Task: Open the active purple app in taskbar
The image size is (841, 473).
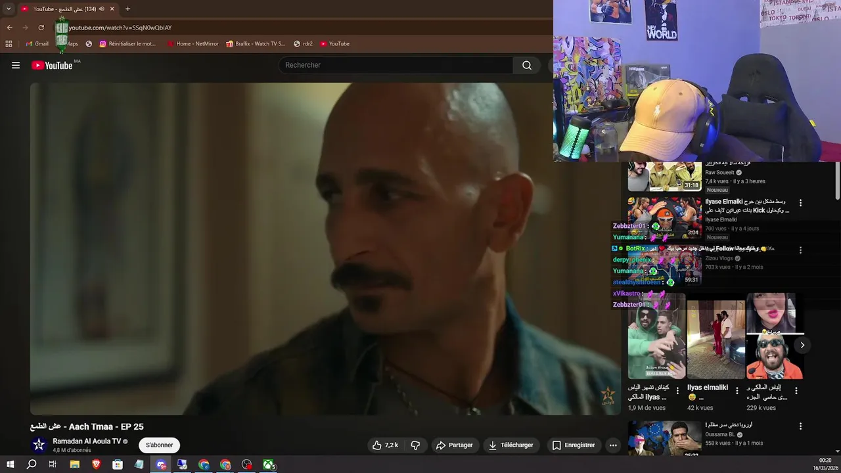Action: click(161, 464)
